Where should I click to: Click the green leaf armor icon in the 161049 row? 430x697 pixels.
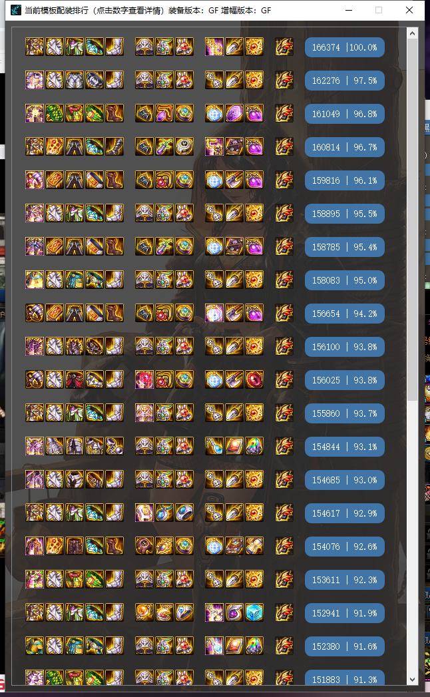point(55,113)
